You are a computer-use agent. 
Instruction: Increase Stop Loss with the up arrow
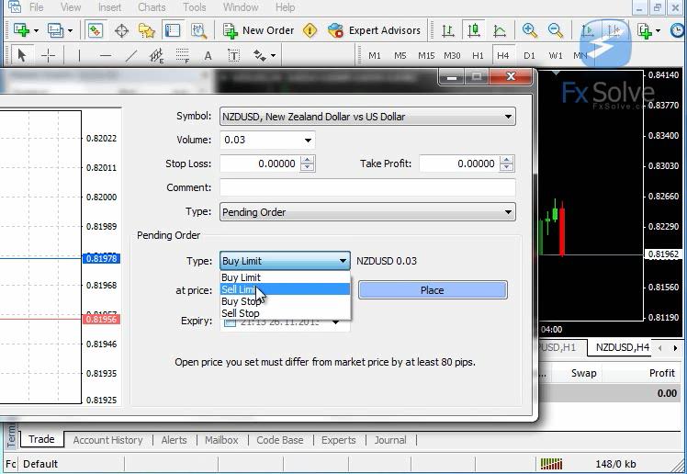tap(307, 160)
